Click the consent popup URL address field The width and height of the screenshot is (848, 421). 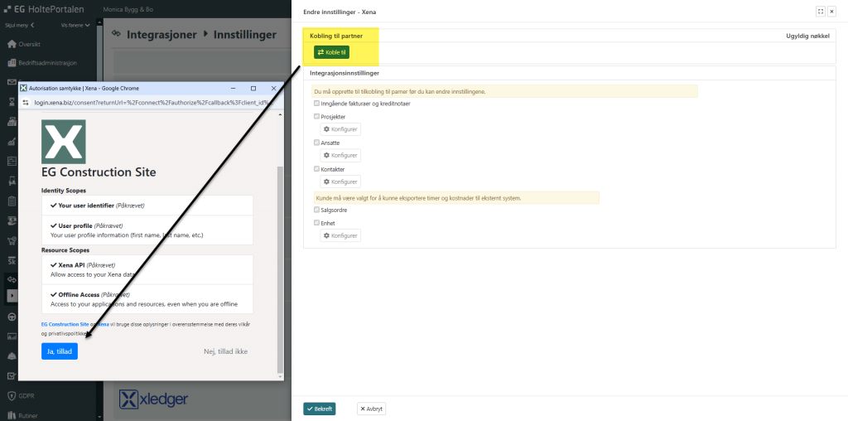149,102
